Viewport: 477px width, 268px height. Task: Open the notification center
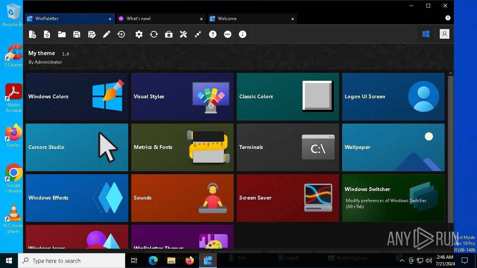click(x=465, y=261)
